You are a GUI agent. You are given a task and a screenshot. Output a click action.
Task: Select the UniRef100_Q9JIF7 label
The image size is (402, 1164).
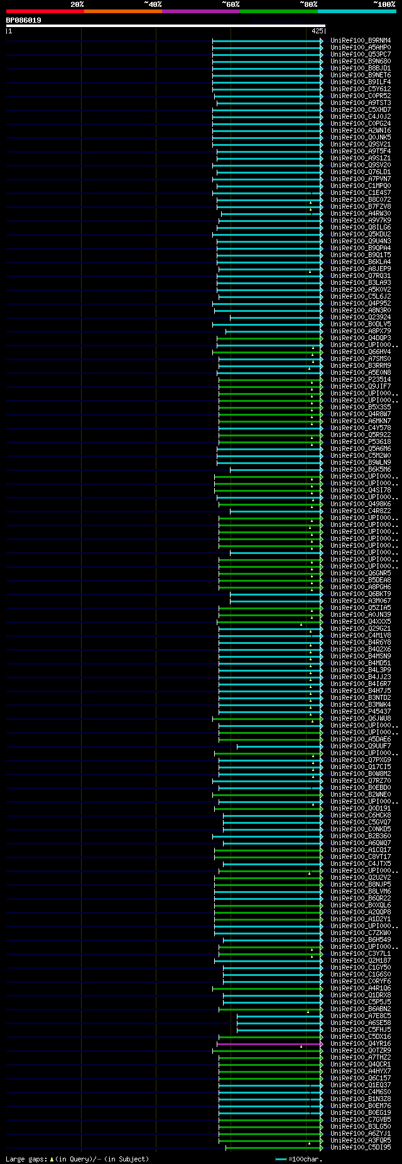pos(361,386)
